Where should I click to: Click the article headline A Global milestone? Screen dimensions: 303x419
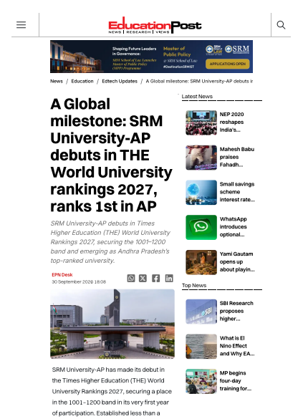(112, 155)
